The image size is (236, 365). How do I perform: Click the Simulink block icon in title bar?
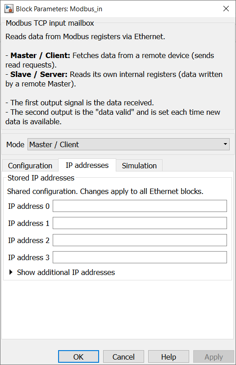pos(9,9)
